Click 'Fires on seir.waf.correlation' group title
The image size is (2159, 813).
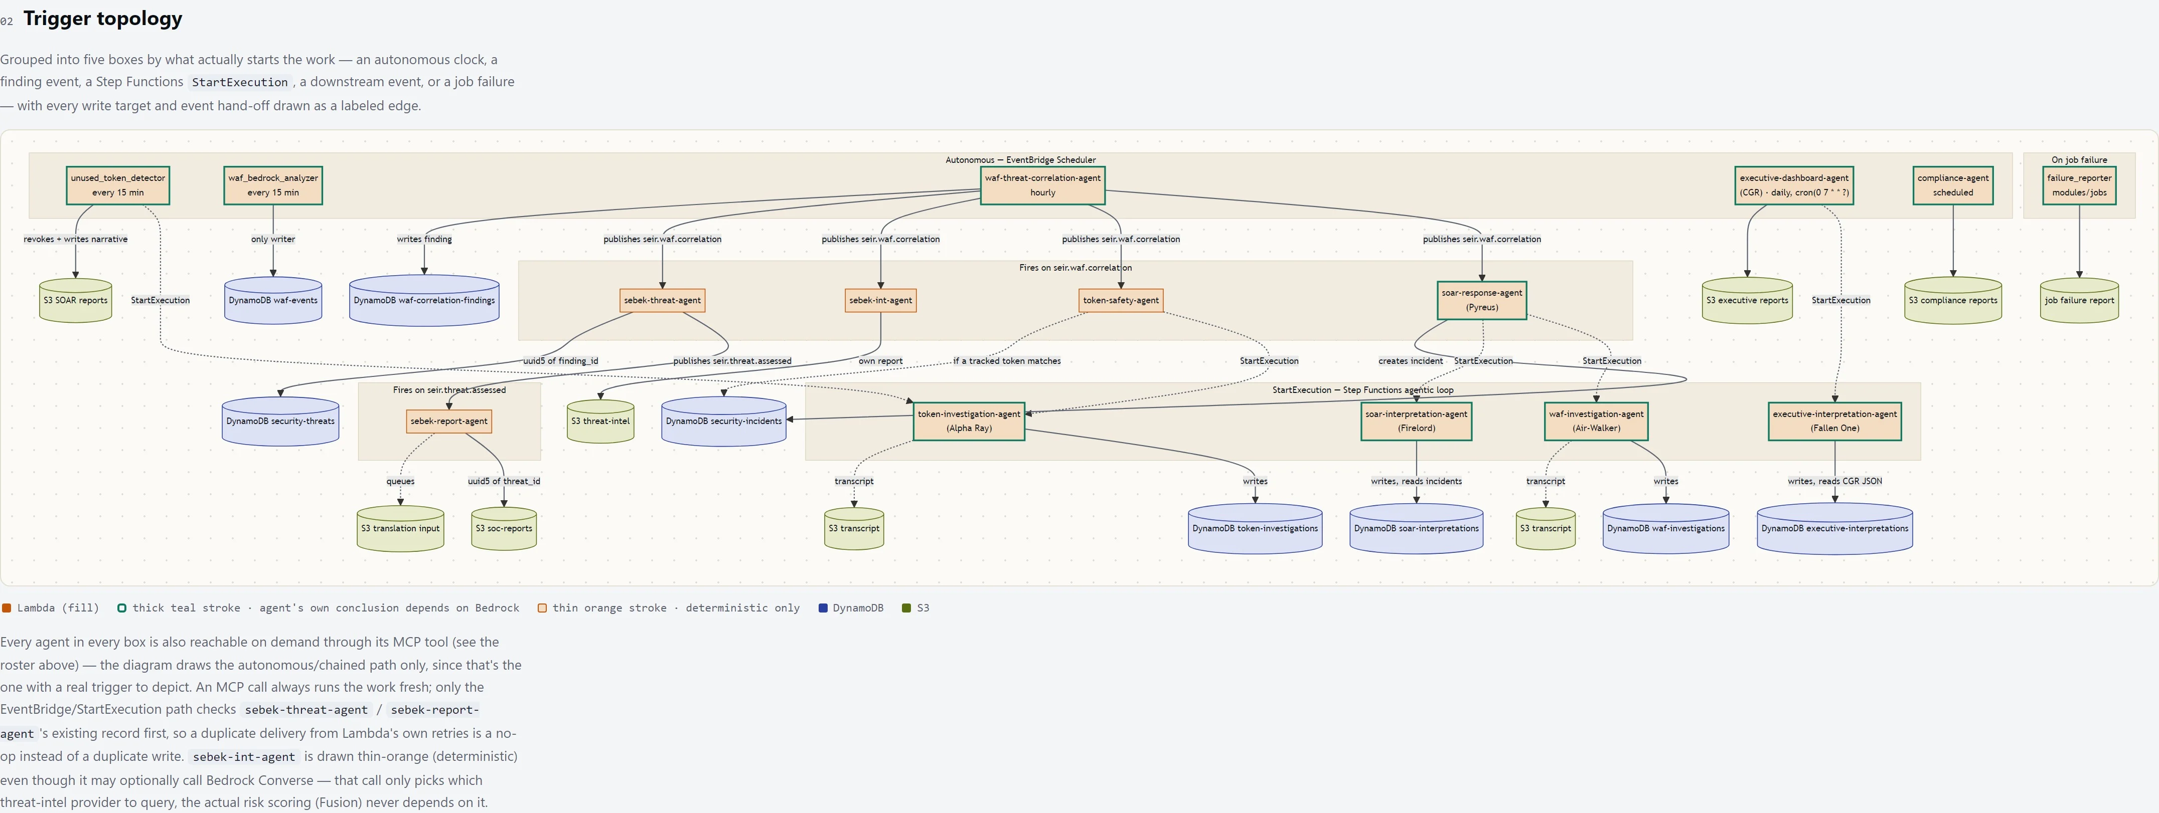1075,268
